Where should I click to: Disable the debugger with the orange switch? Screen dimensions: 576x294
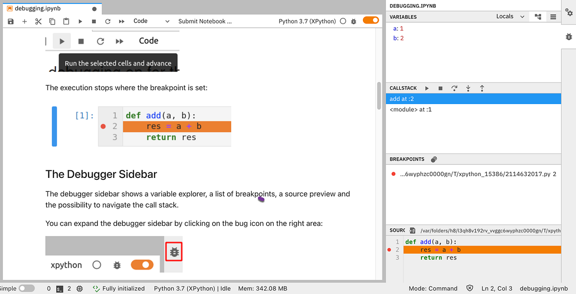(371, 21)
